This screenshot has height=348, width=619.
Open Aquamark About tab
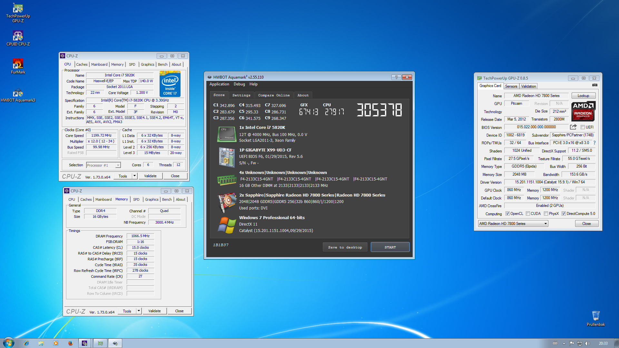pos(303,95)
